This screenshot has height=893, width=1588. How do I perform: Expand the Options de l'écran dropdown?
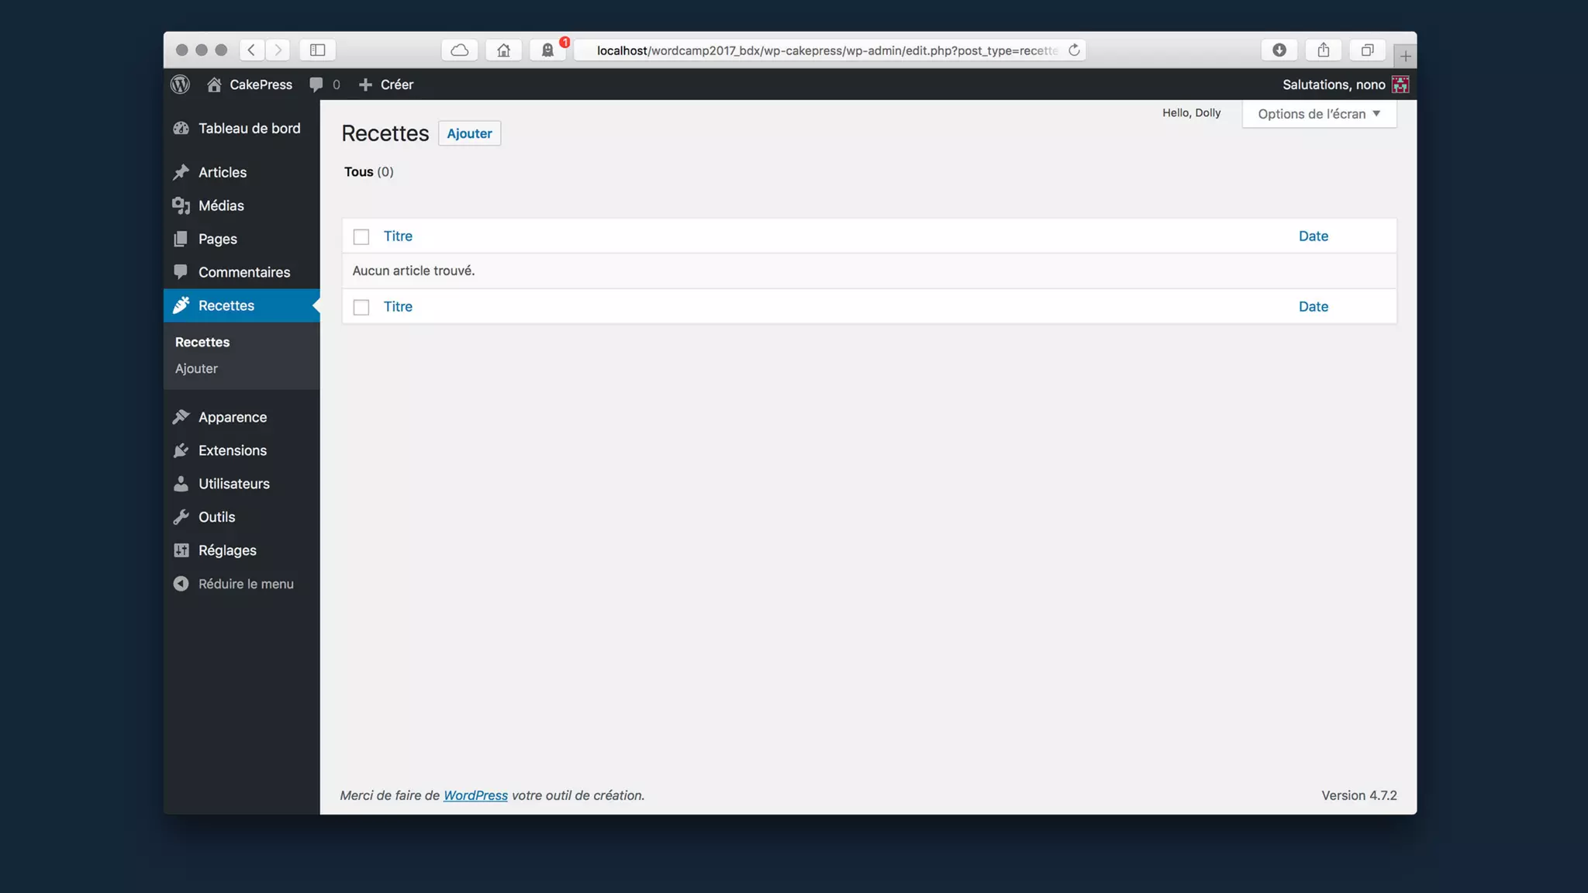coord(1319,114)
